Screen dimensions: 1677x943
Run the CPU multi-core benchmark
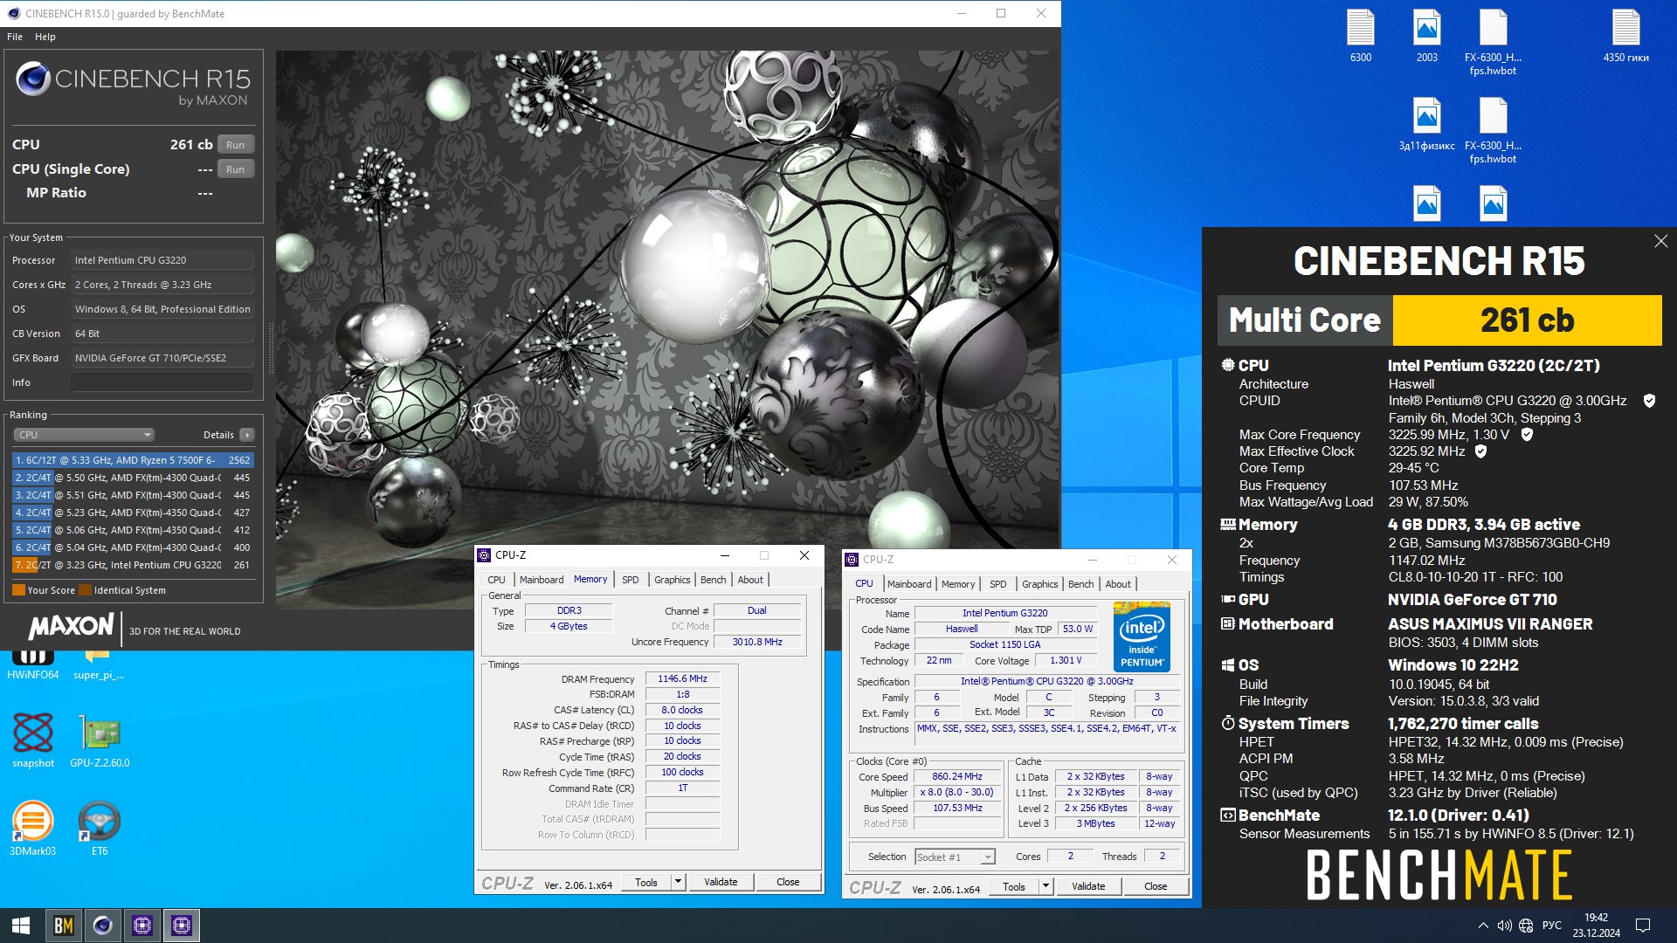click(x=236, y=145)
